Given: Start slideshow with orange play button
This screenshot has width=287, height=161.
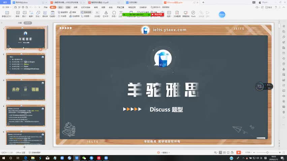Looking at the screenshot, I should point(238,152).
